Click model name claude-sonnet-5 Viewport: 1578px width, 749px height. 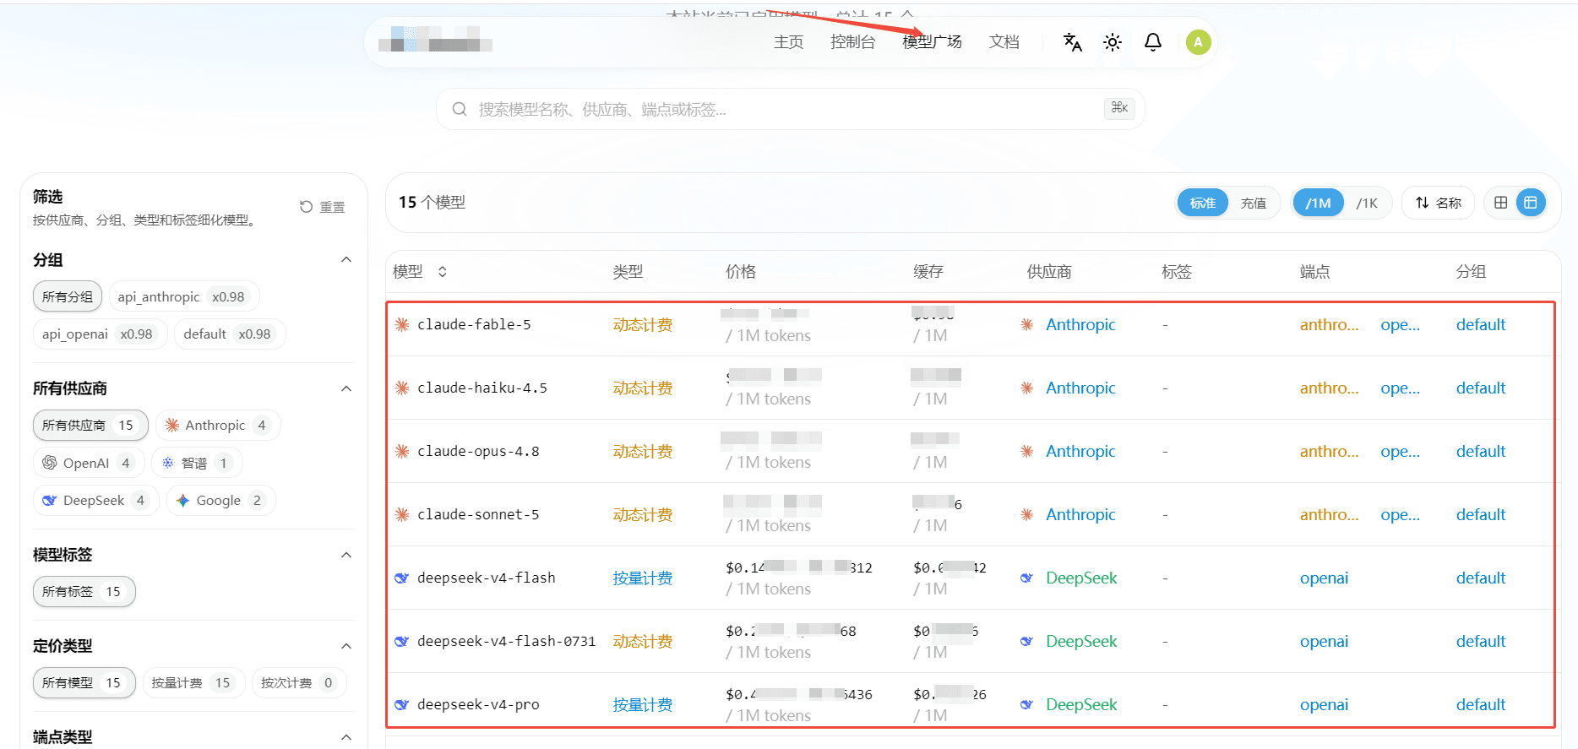[x=478, y=515]
